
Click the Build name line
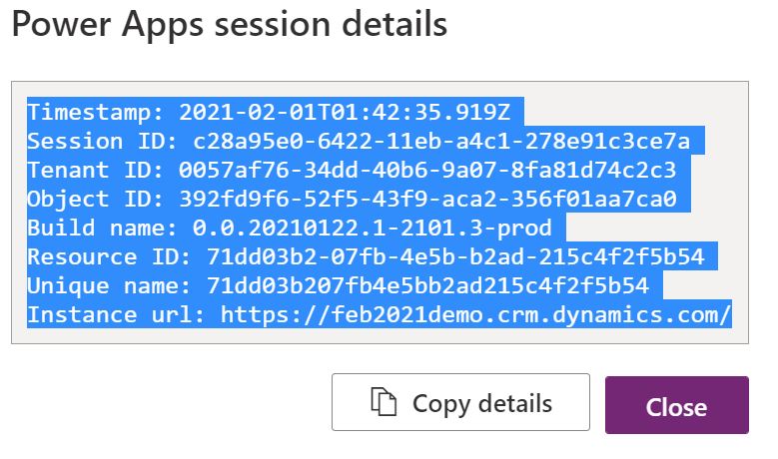pos(290,228)
